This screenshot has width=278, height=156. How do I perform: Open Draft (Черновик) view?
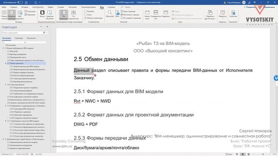pos(30,15)
